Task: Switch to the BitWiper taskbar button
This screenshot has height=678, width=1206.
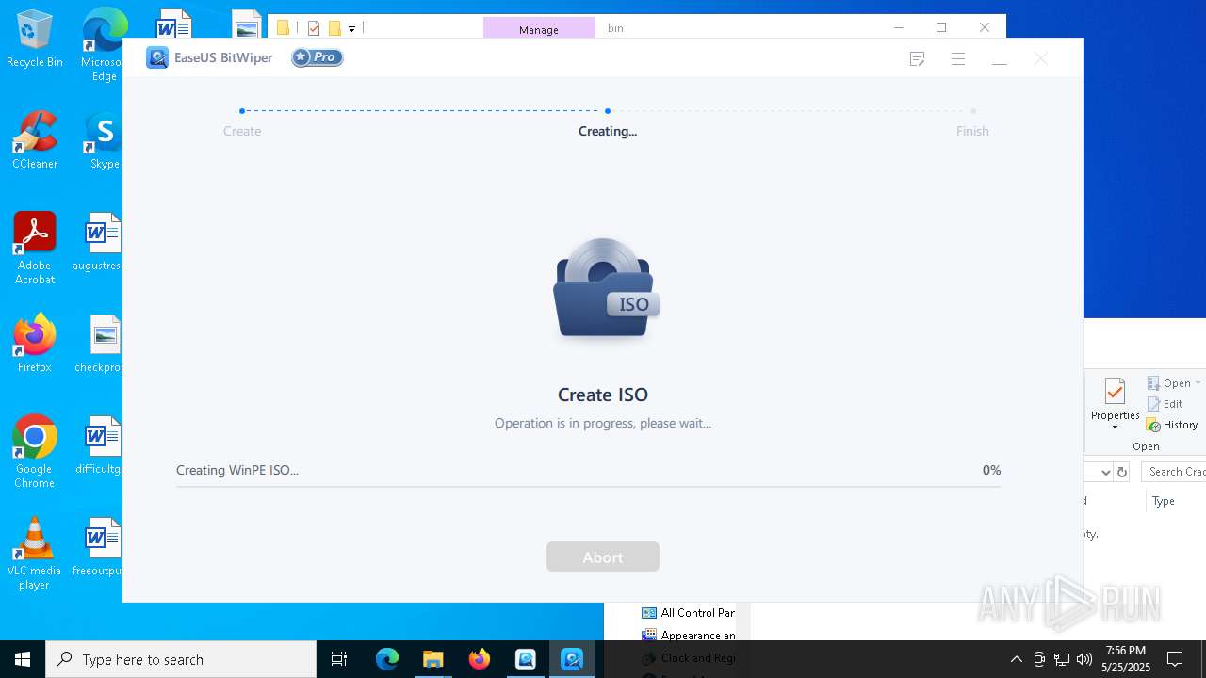Action: tap(572, 659)
